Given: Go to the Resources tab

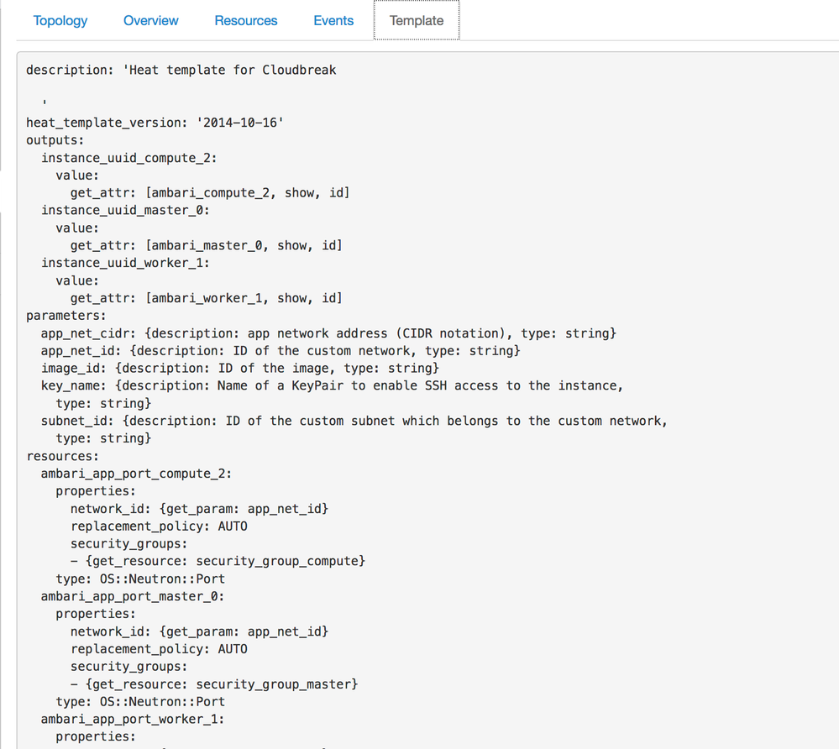Looking at the screenshot, I should (245, 20).
